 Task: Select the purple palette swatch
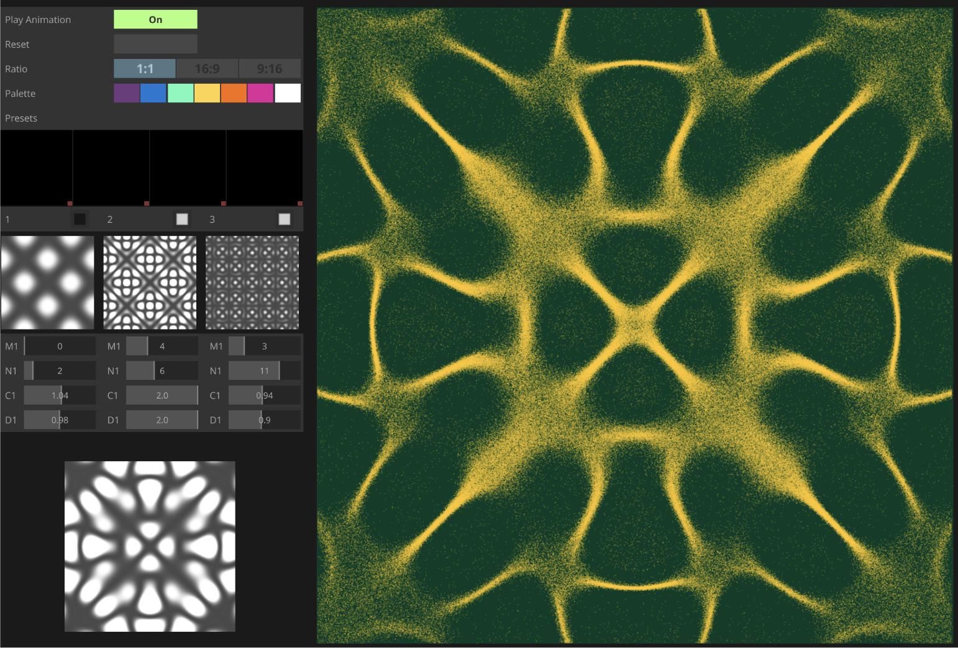(127, 92)
